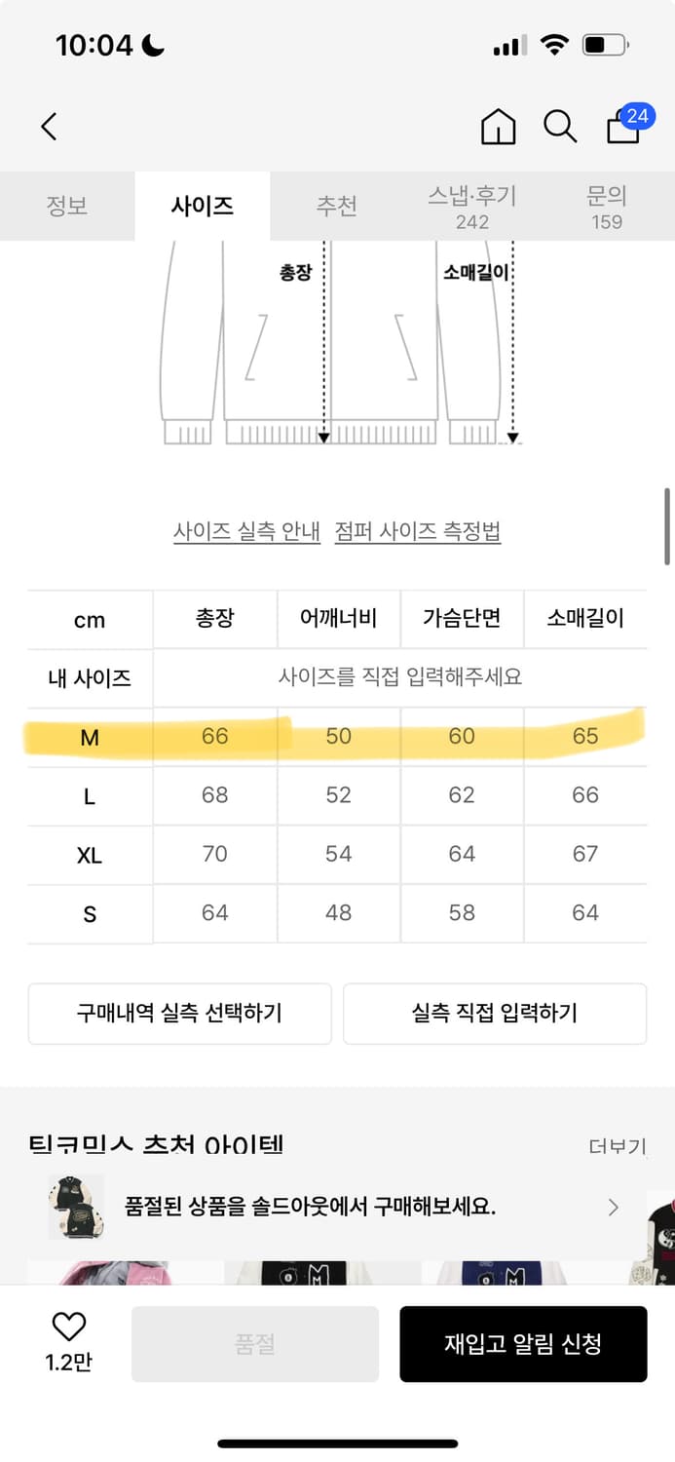Viewport: 675px width, 1462px height.
Task: Switch to the 정보 tab
Action: [67, 207]
